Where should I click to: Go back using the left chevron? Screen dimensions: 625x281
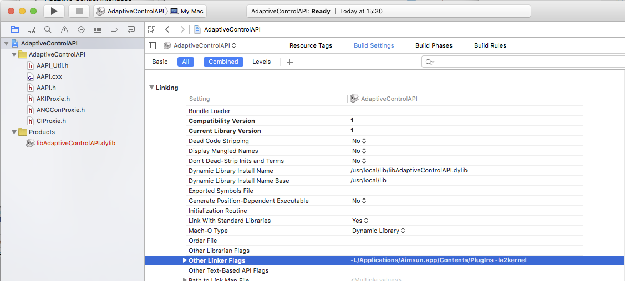167,29
